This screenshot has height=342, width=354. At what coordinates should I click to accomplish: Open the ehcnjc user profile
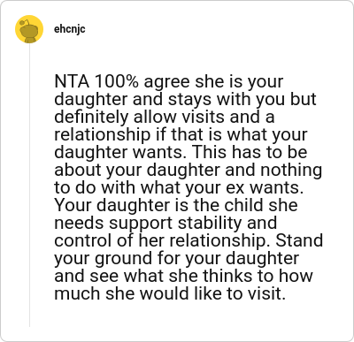point(70,29)
